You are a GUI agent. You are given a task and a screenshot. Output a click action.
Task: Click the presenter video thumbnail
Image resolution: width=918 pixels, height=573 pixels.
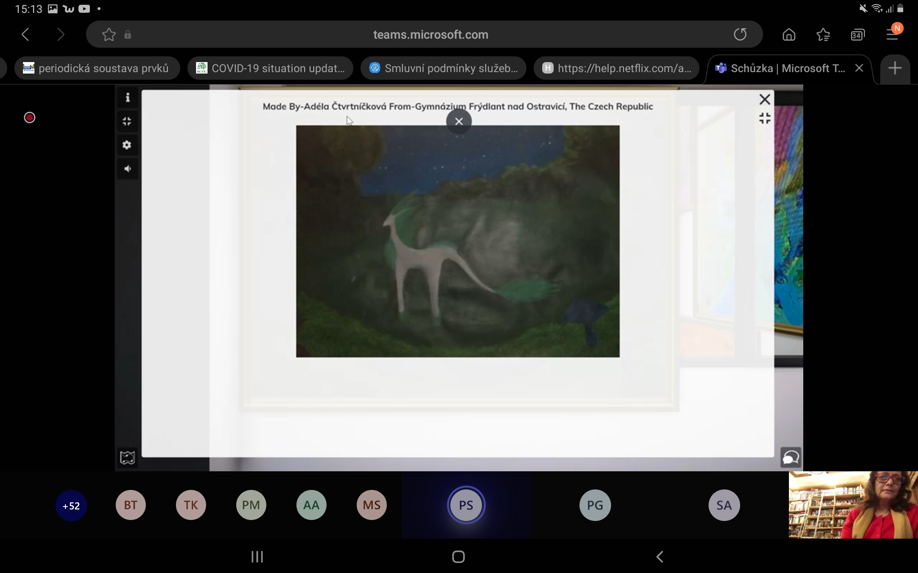(x=853, y=505)
